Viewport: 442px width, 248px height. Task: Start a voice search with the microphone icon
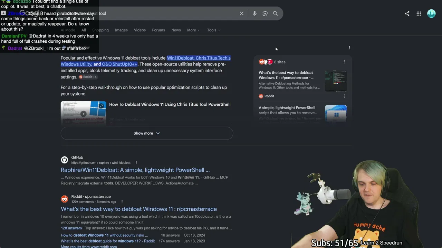(254, 13)
